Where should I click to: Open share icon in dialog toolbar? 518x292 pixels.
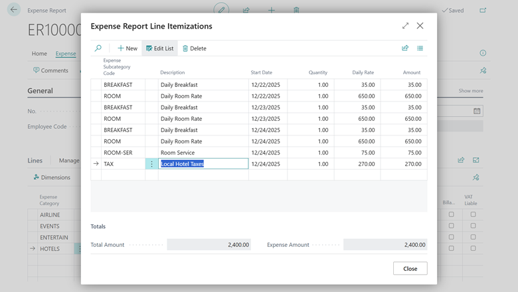(x=405, y=48)
